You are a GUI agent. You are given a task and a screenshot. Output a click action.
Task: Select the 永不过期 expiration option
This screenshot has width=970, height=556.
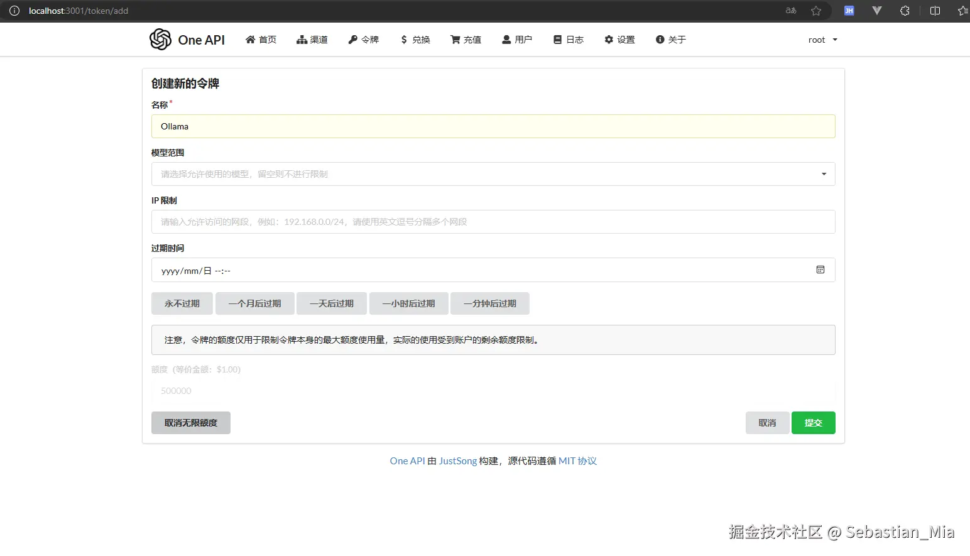pyautogui.click(x=182, y=303)
